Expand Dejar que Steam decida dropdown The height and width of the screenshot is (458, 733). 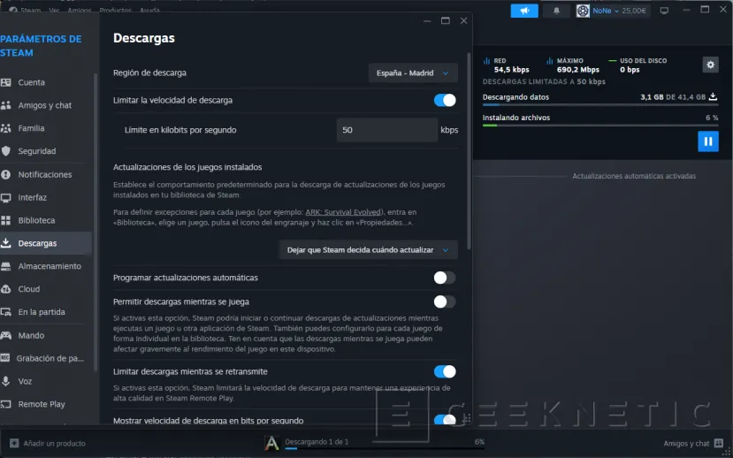(368, 250)
